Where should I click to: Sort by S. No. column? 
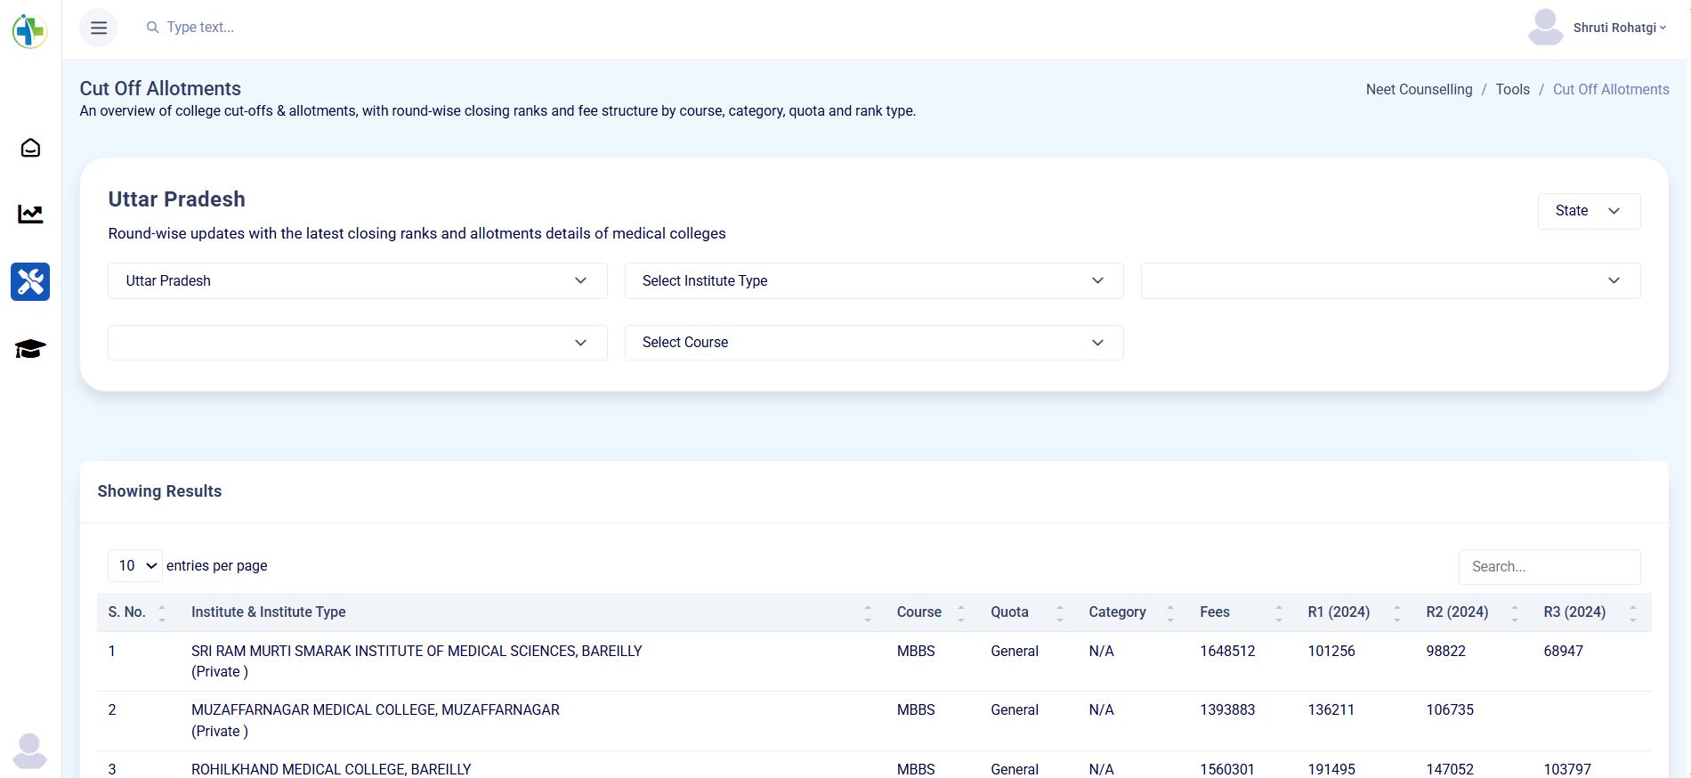[162, 612]
